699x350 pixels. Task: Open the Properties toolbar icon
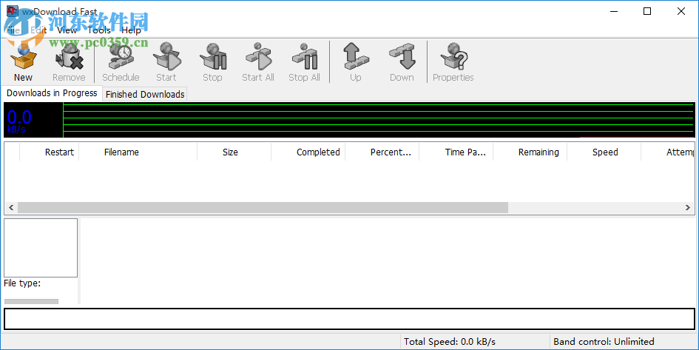pos(453,61)
